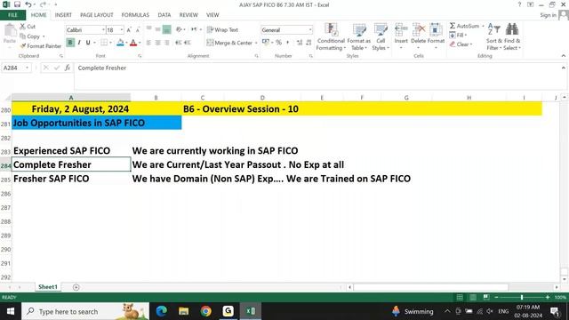The width and height of the screenshot is (569, 320).
Task: Undo the last action
Action: click(x=28, y=4)
